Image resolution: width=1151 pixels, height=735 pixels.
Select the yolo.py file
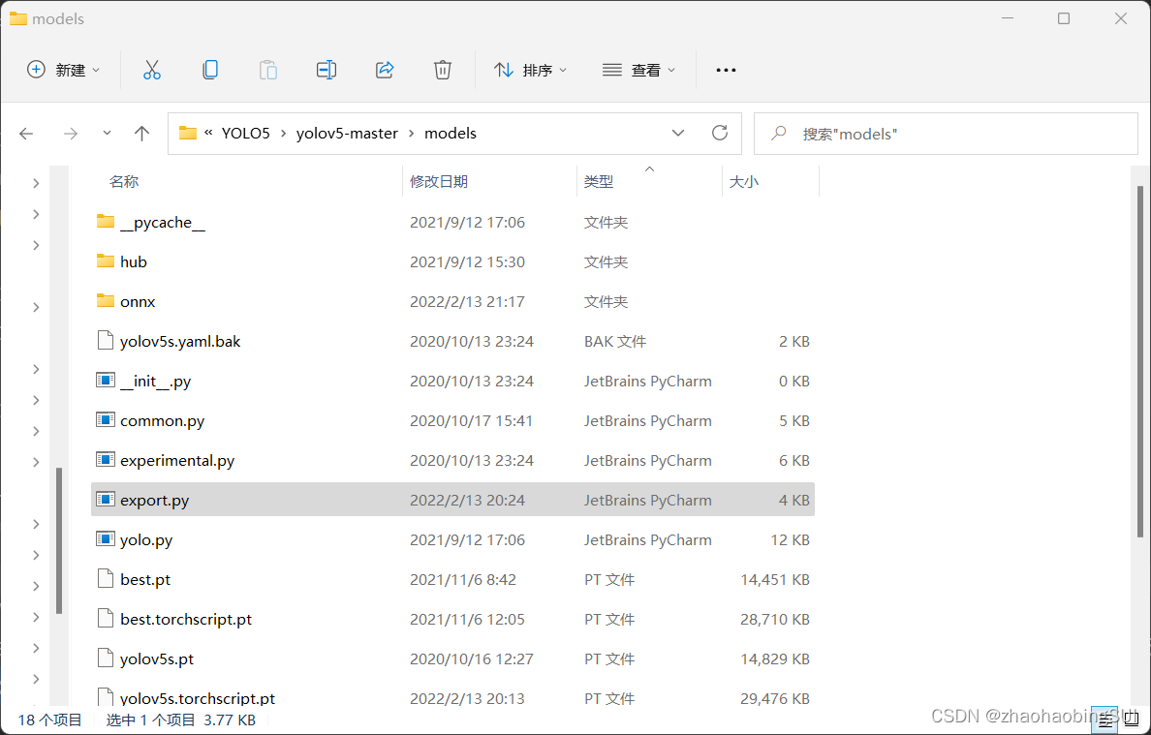[146, 539]
